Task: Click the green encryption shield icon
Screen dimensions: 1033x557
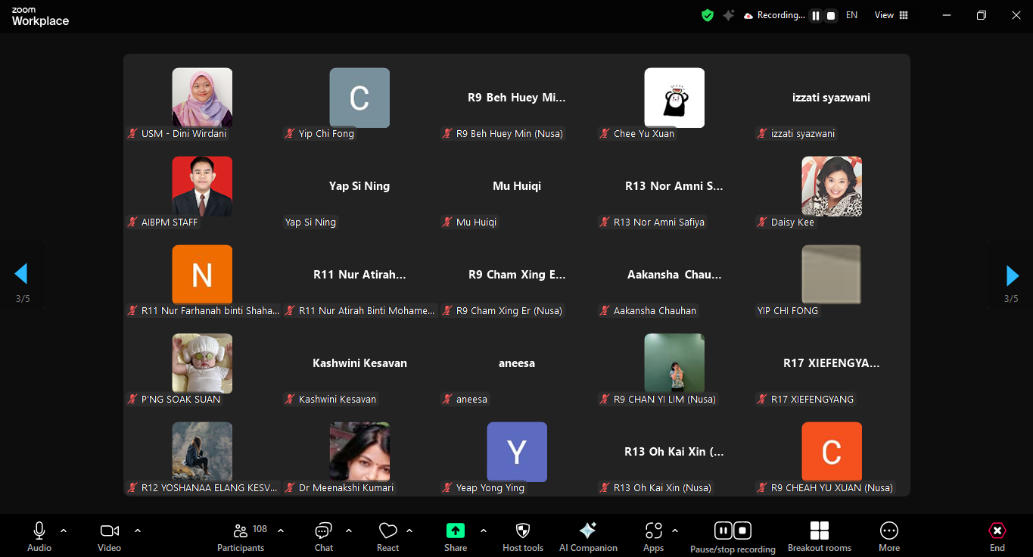Action: coord(708,15)
